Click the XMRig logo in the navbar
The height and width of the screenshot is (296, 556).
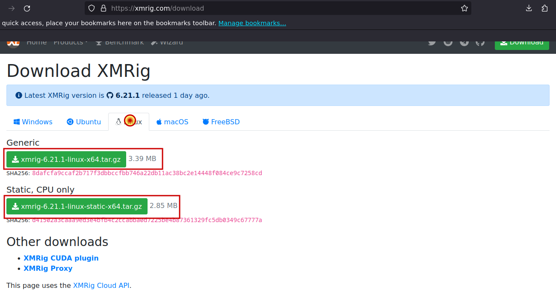(13, 42)
